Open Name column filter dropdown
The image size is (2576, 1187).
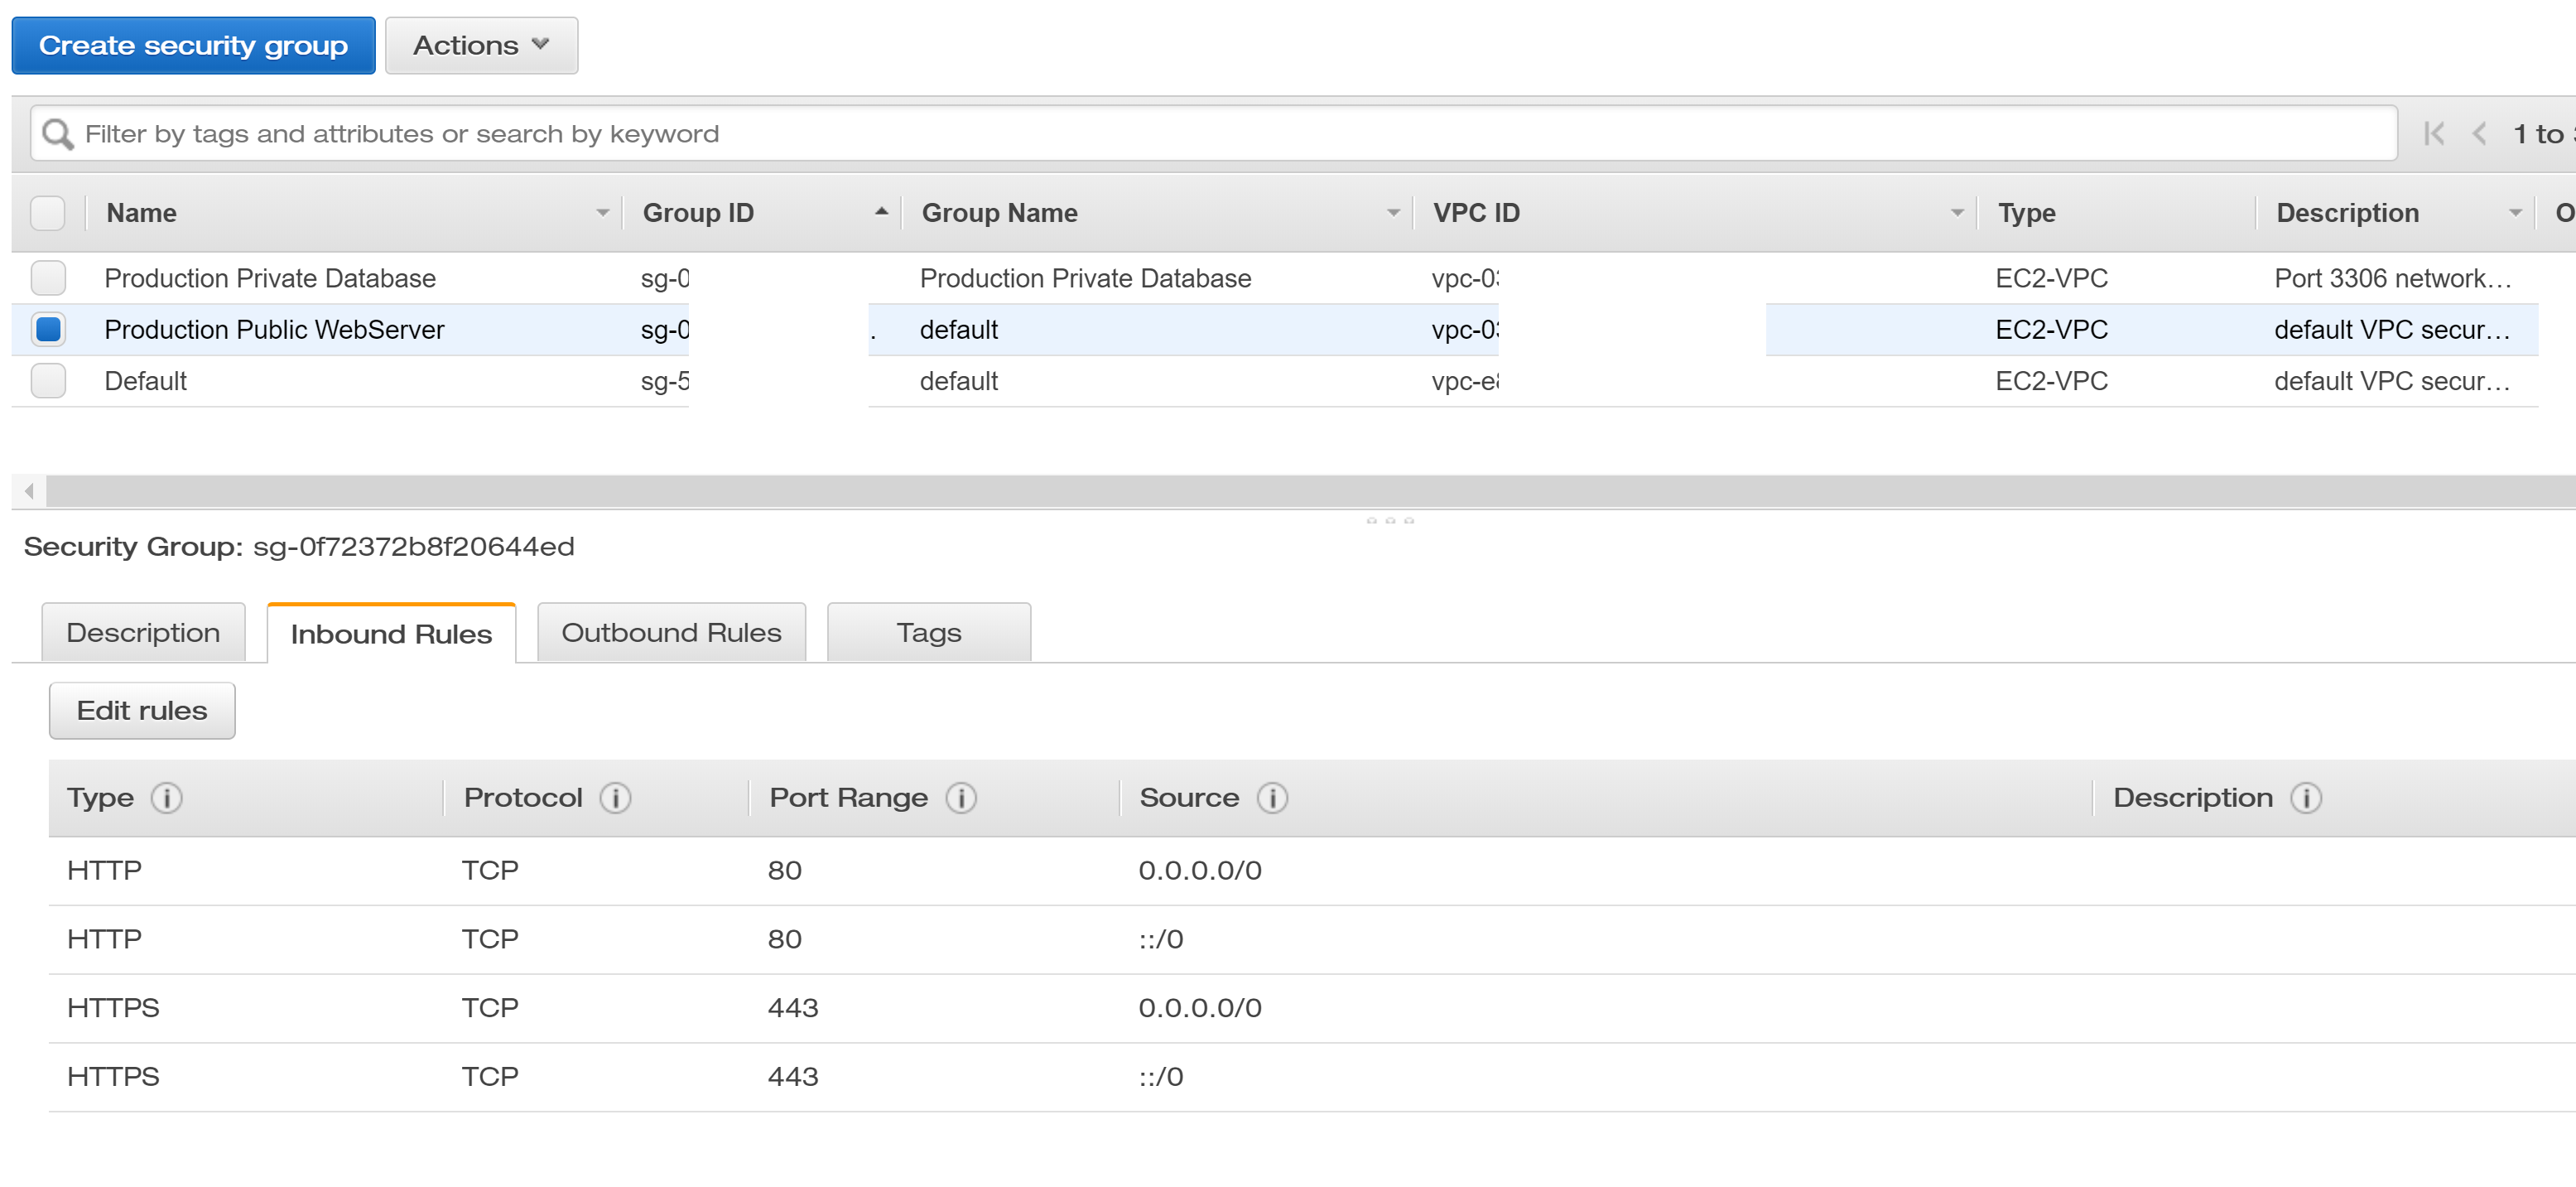(x=602, y=213)
